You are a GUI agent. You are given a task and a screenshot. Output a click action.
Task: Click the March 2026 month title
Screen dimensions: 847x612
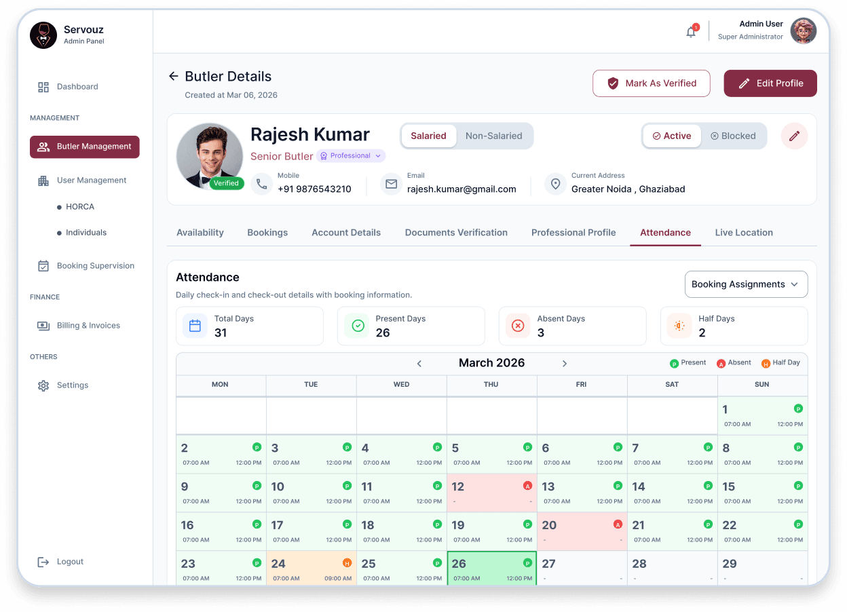(x=491, y=363)
